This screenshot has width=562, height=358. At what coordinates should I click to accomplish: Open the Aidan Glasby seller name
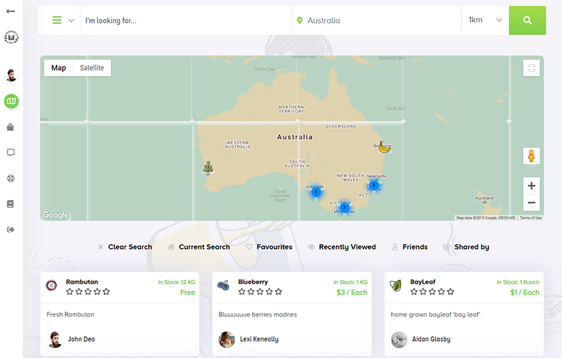click(x=431, y=339)
